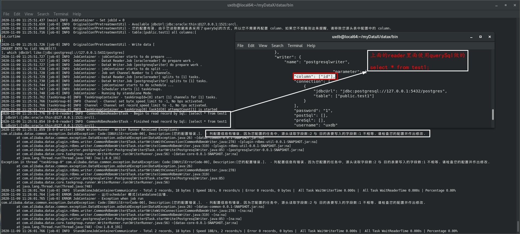Open View menu in background terminal window
This screenshot has width=520, height=234.
click(x=29, y=14)
